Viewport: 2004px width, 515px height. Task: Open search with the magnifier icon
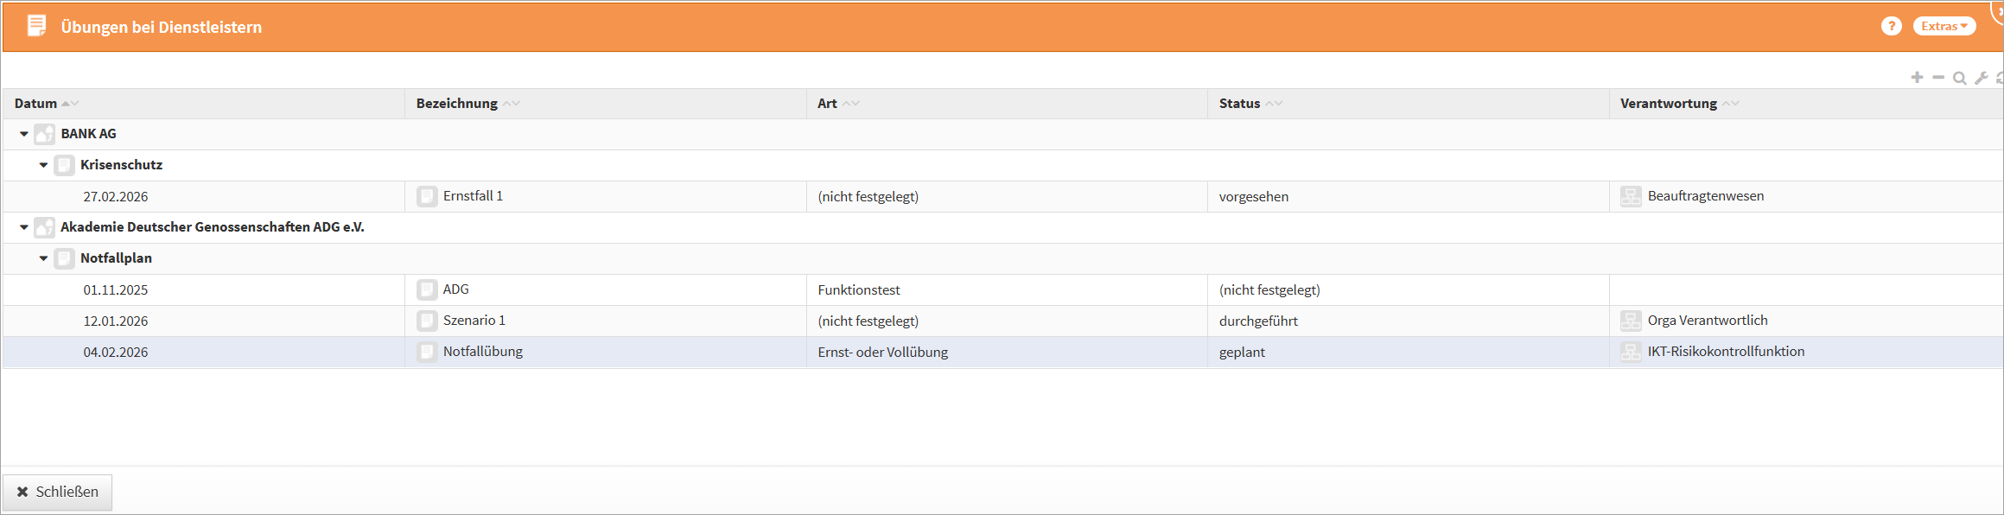click(x=1960, y=78)
